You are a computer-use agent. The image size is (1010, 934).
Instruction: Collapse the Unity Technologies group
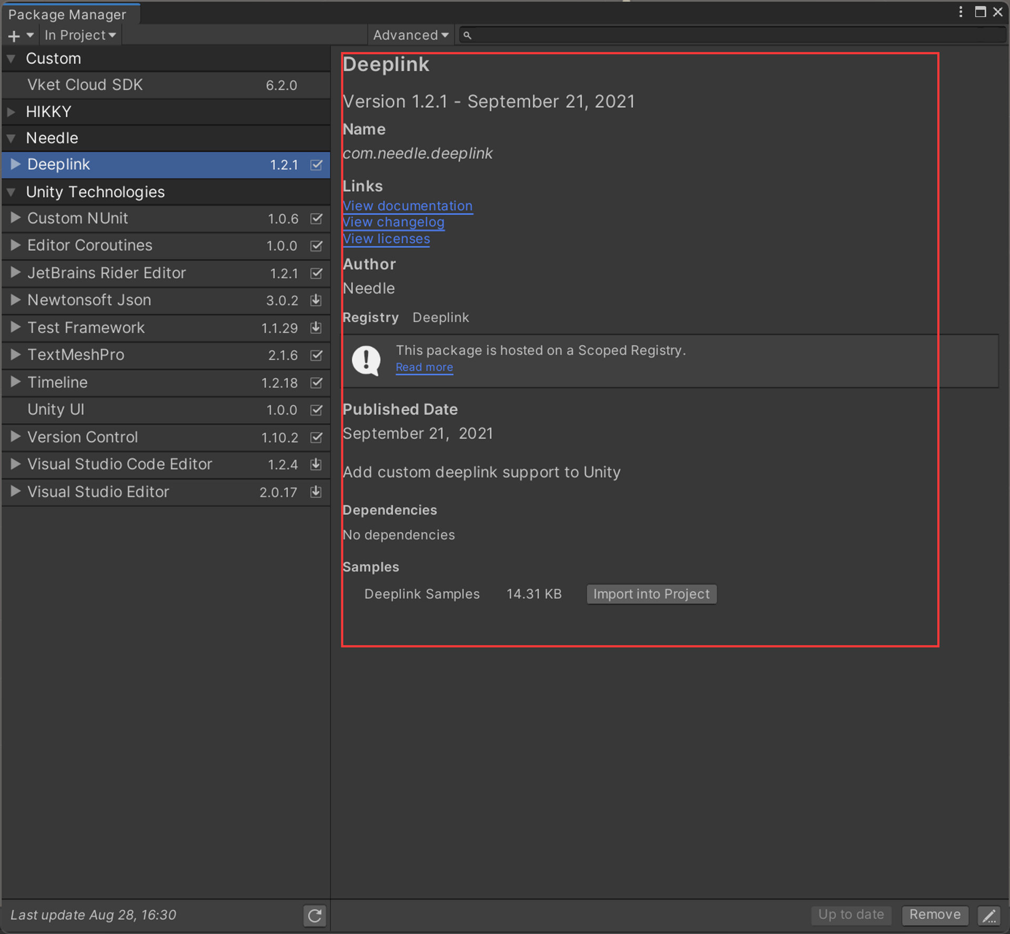pos(12,192)
